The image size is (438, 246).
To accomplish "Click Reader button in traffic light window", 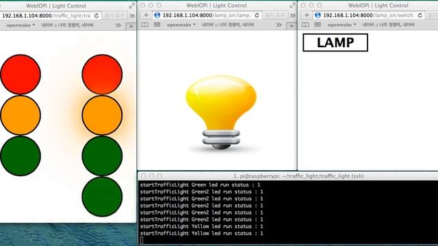I will [x=114, y=16].
